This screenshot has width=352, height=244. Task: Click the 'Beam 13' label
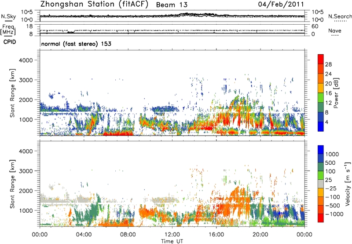pyautogui.click(x=172, y=5)
